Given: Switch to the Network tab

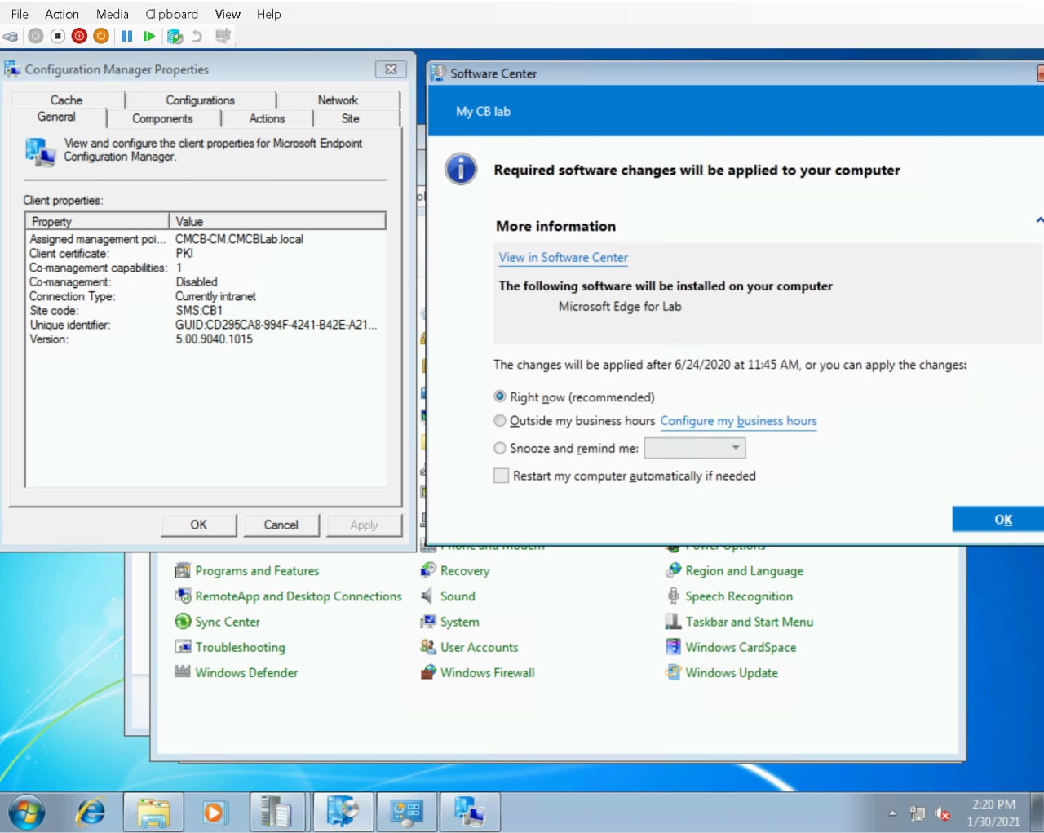Looking at the screenshot, I should tap(338, 100).
